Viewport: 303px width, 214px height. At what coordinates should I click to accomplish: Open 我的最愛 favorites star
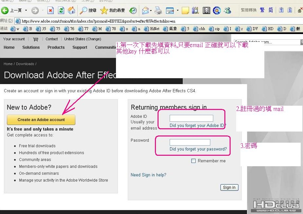click(113, 10)
